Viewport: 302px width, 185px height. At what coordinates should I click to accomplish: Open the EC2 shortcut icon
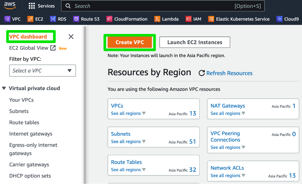point(30,19)
